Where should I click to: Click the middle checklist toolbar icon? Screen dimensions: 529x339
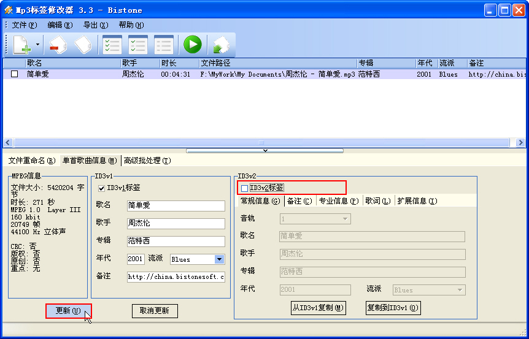(x=137, y=45)
